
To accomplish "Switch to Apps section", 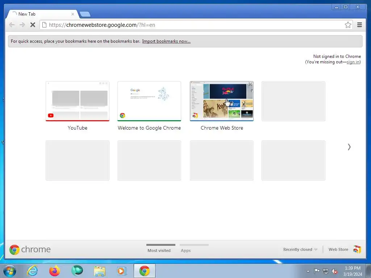I will coord(186,250).
